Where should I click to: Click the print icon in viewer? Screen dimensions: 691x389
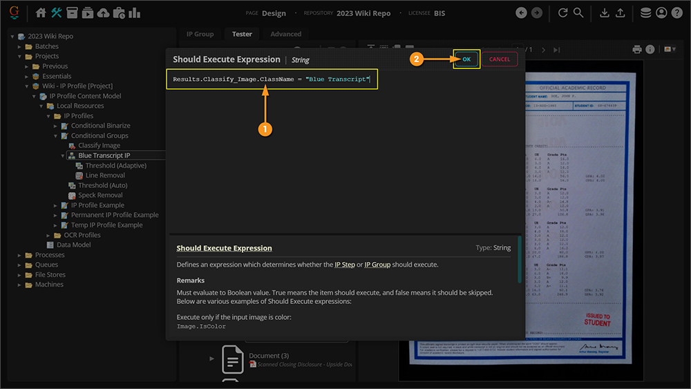point(637,49)
